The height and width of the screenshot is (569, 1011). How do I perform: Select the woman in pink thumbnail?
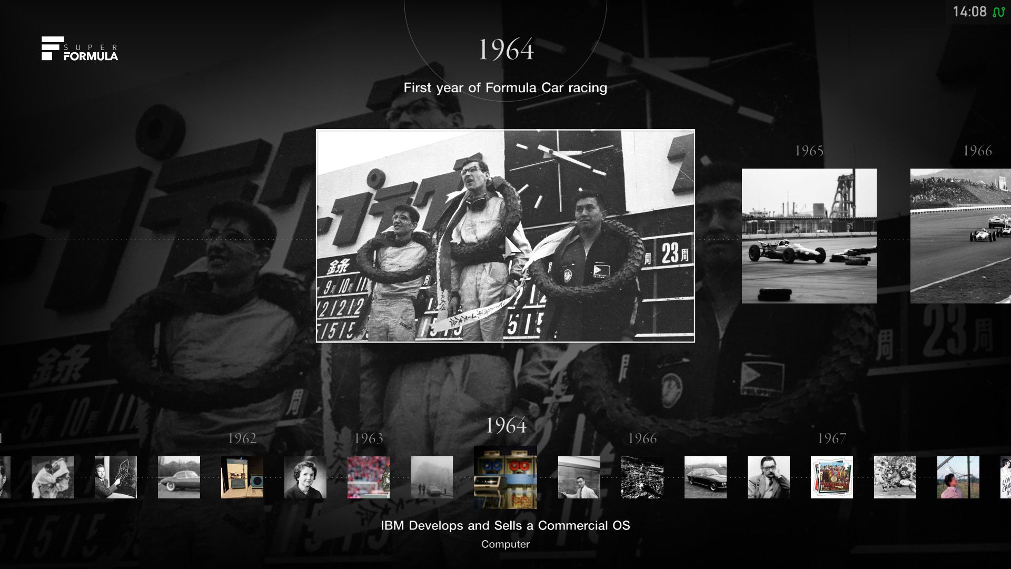click(958, 477)
